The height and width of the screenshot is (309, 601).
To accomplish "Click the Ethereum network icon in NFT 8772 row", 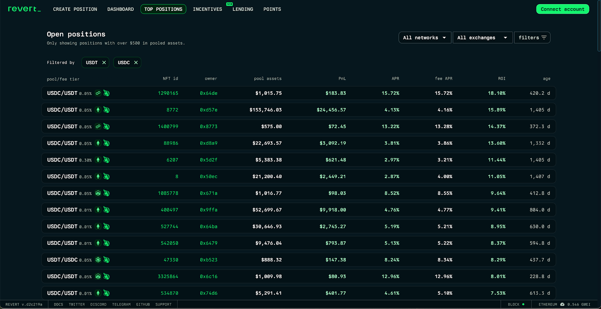I will click(x=98, y=110).
